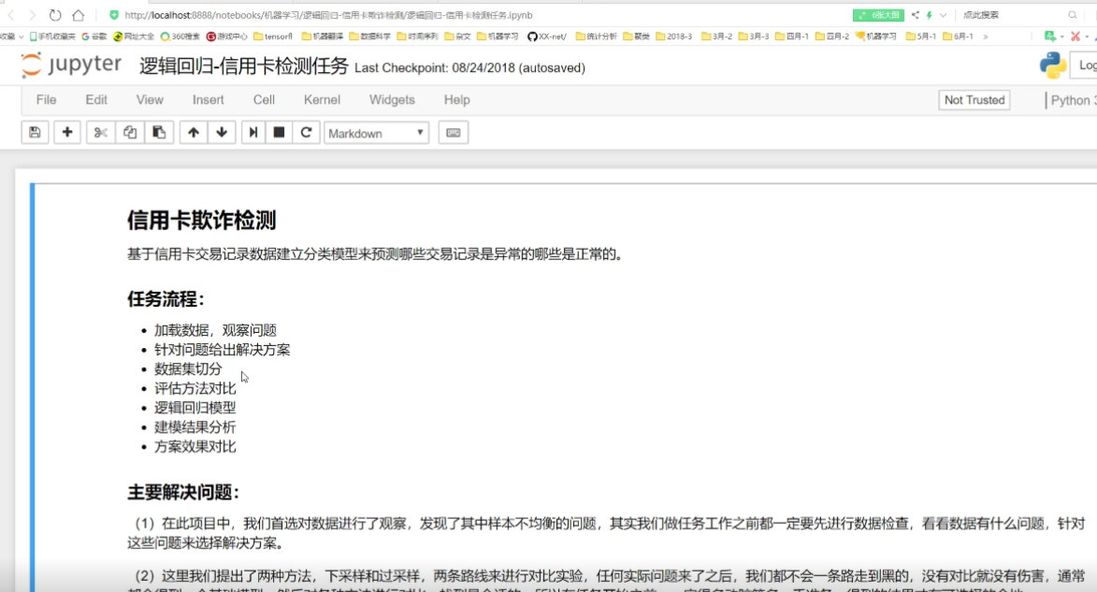Image resolution: width=1097 pixels, height=592 pixels.
Task: Cut selected cells with scissors icon
Action: click(x=101, y=133)
